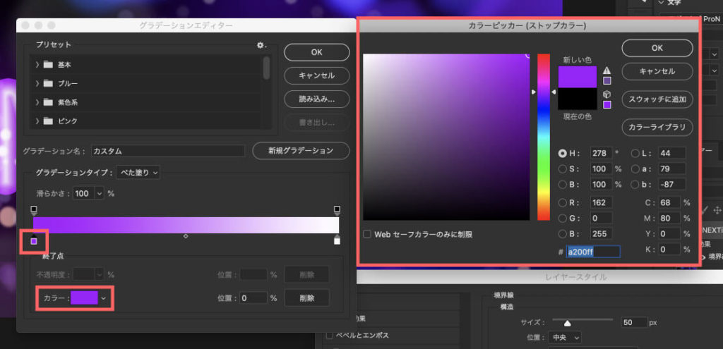Toggle the 境界線 effect eye icon
723x349 pixels.
704,257
